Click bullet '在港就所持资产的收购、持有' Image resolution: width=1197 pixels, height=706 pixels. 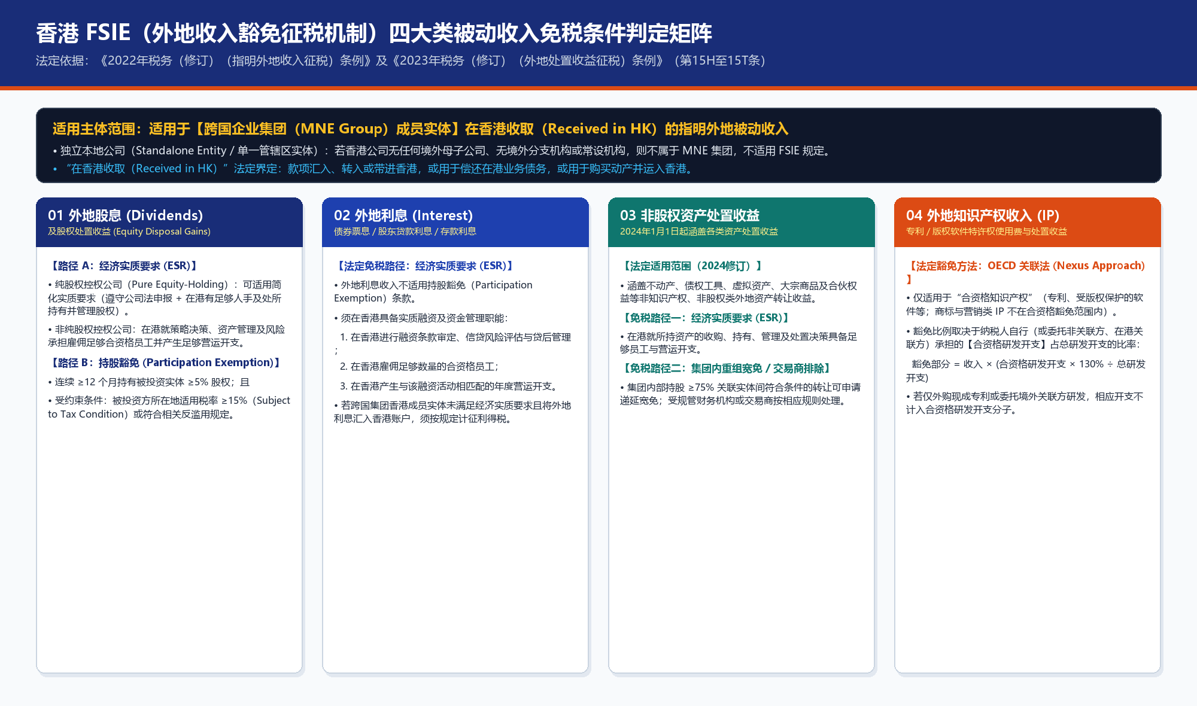(739, 343)
